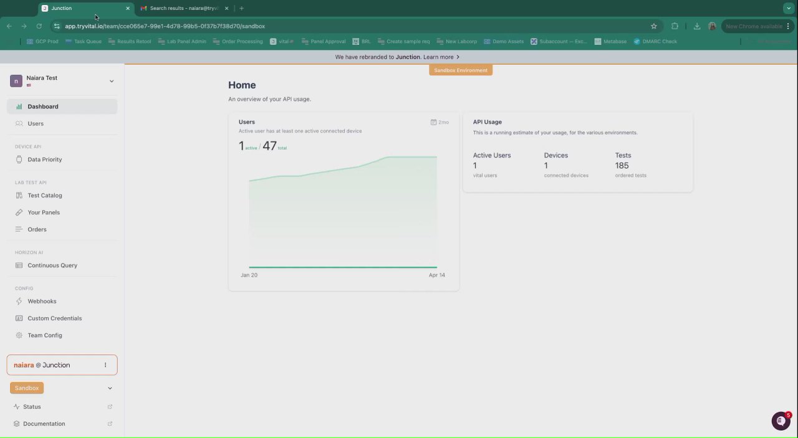Open the Panel Approval bookmark
This screenshot has height=438, width=798.
coord(324,42)
